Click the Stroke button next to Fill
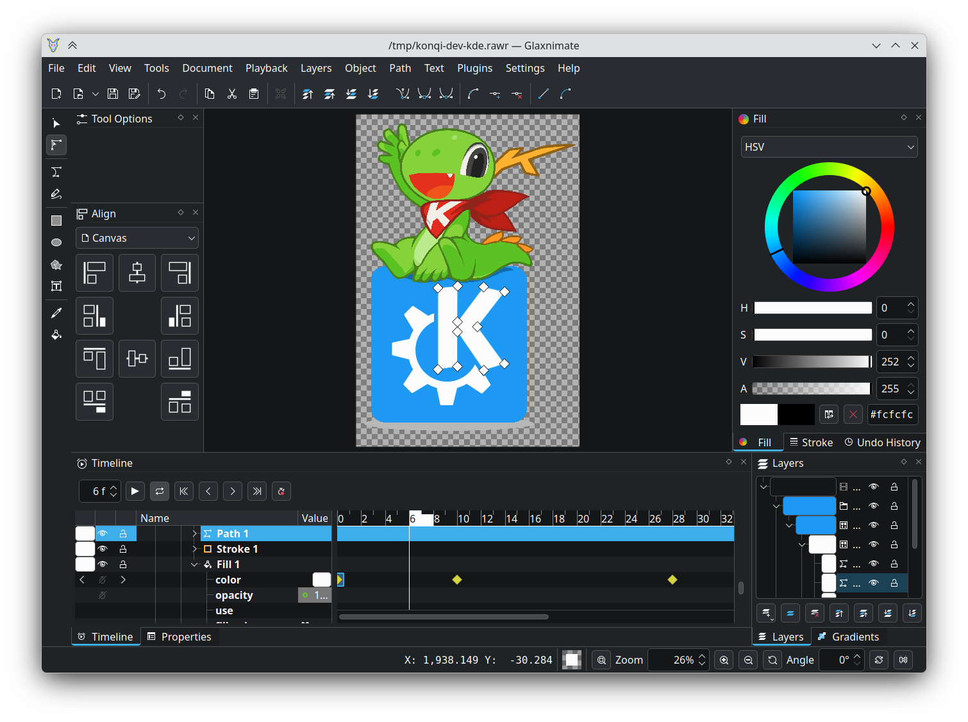 point(810,442)
